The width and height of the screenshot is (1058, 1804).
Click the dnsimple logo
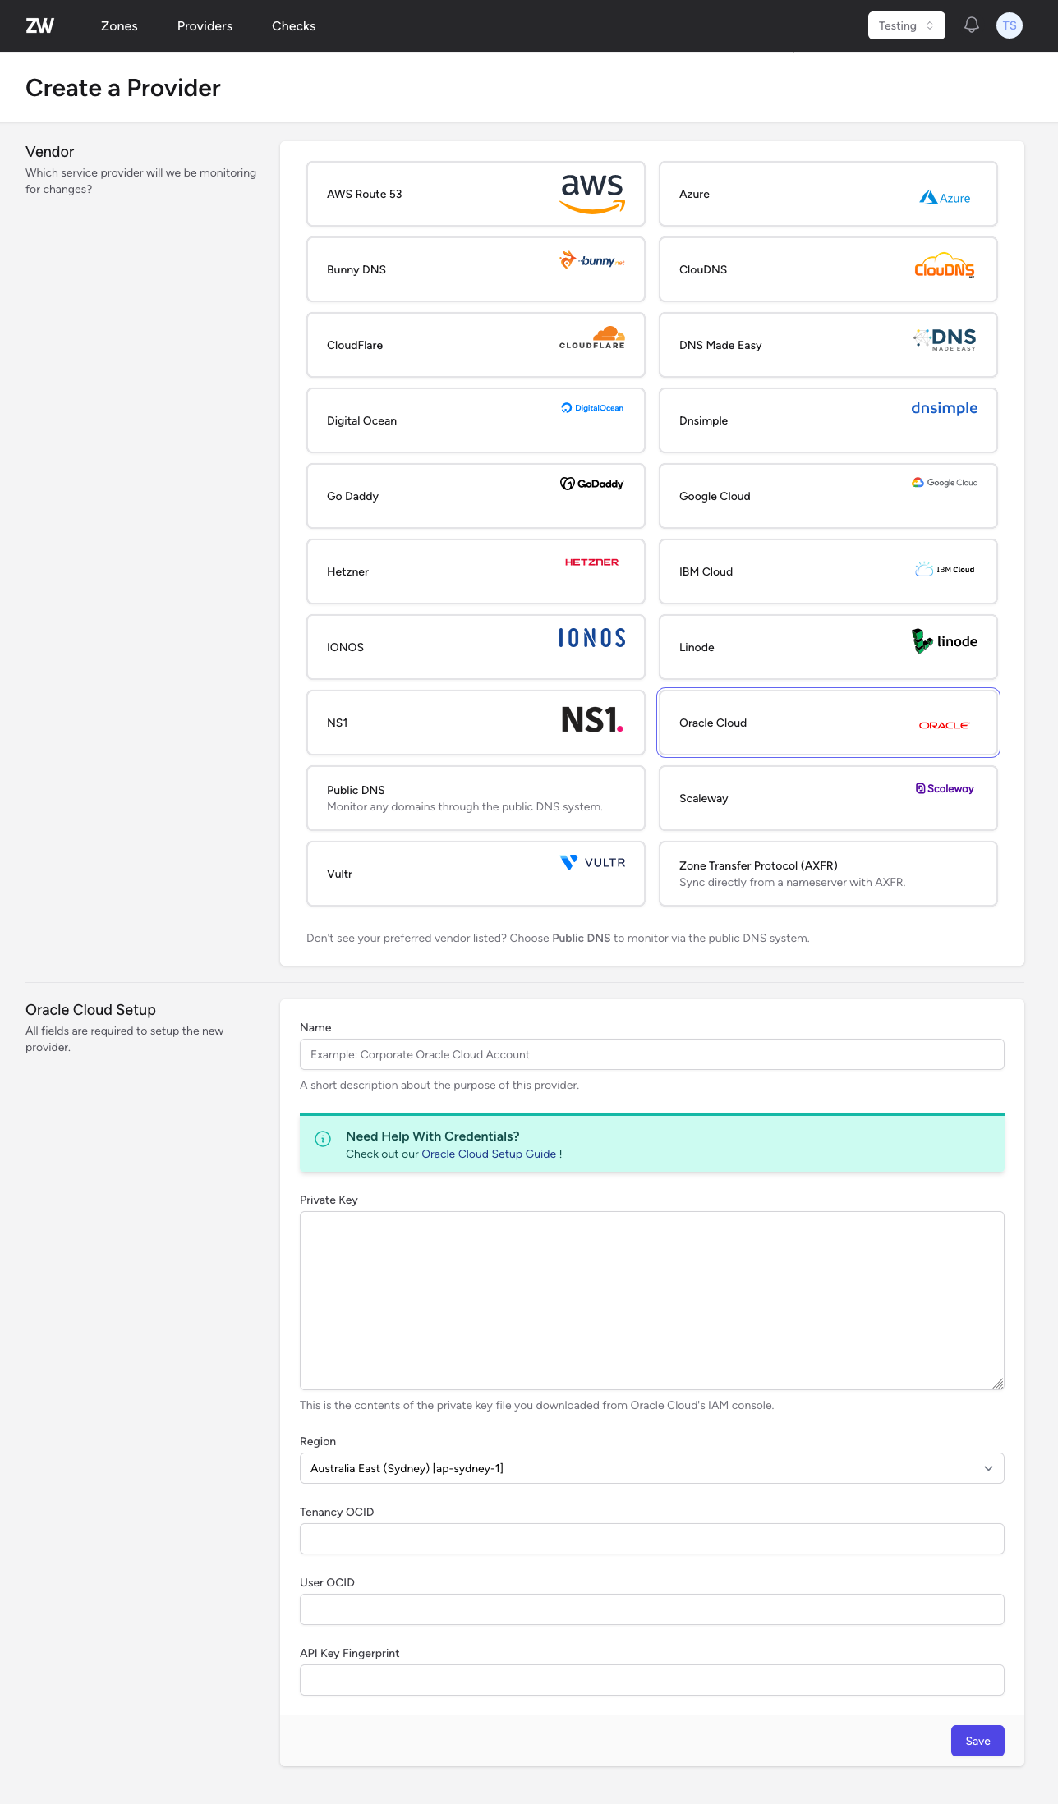click(945, 408)
